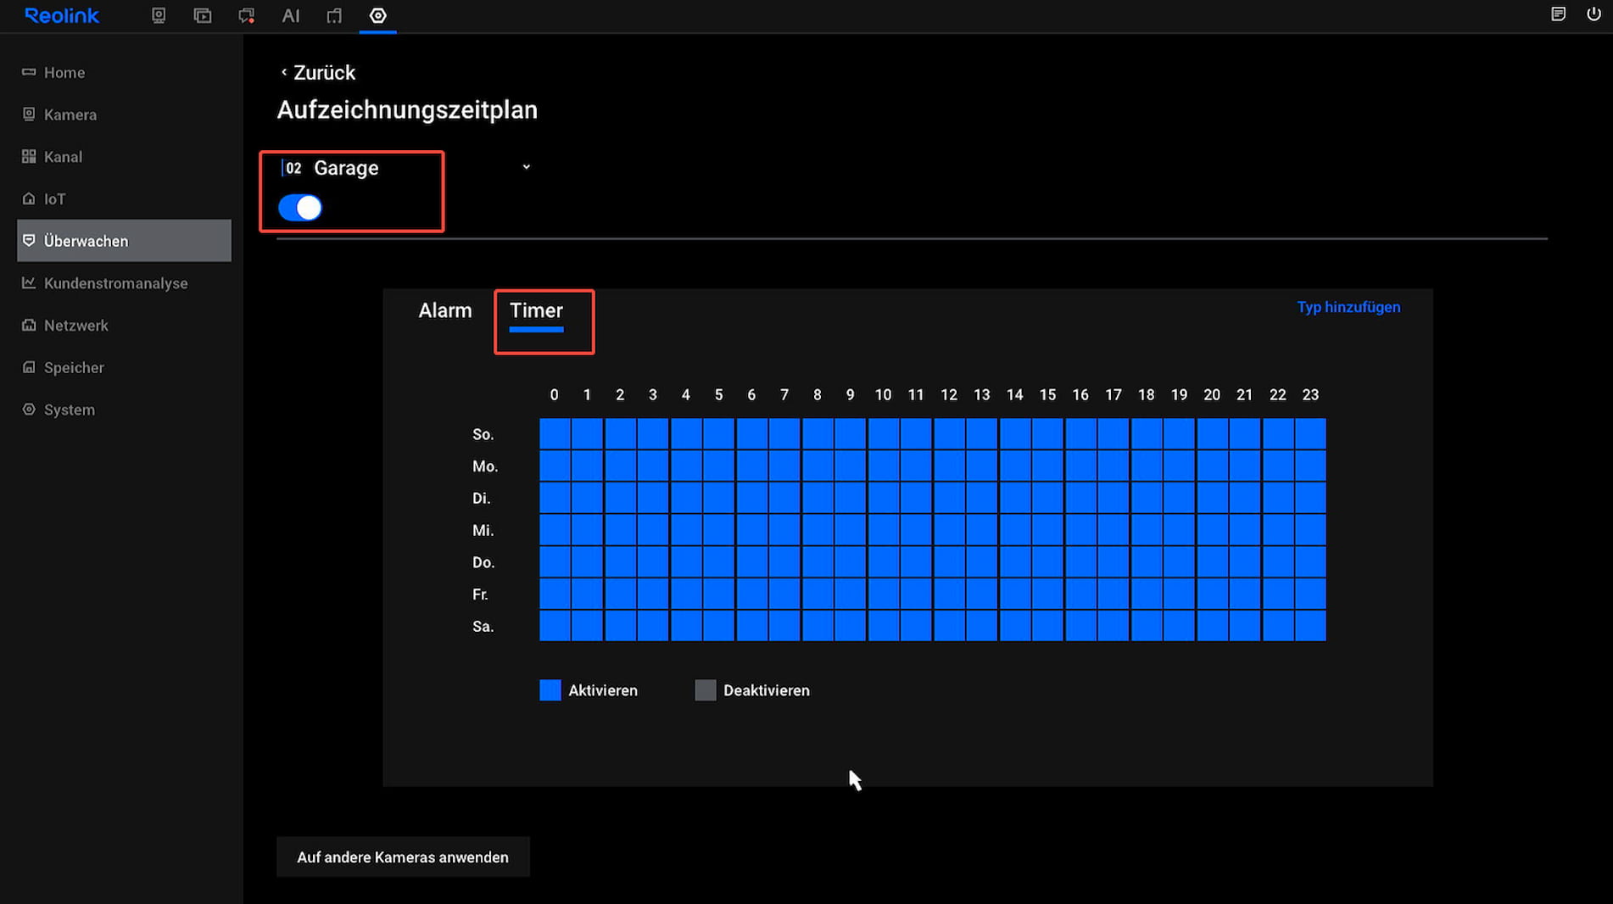Viewport: 1613px width, 904px height.
Task: Switch to the Alarm tab
Action: 444,310
